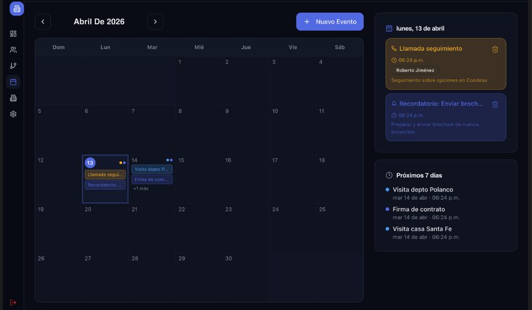Select day 25 in the calendar
Viewport: 532px width, 310px height.
(339, 228)
